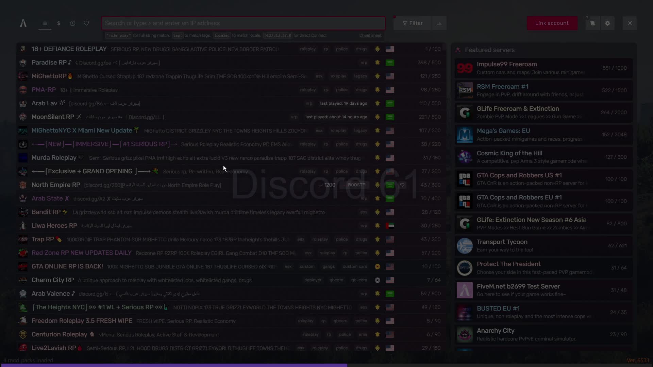
Task: Select the GLife Freeroam & Extinction featured server
Action: pyautogui.click(x=543, y=112)
